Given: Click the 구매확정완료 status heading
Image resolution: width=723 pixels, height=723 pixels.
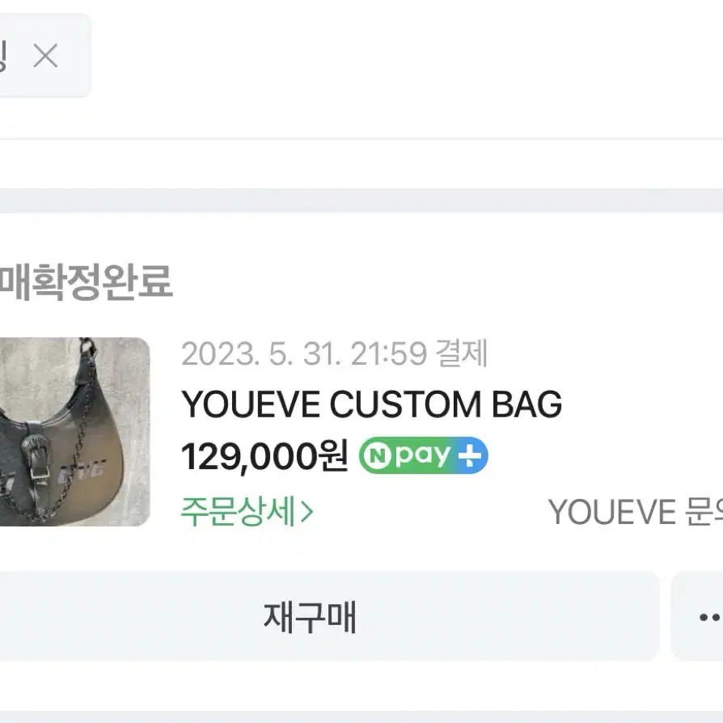Looking at the screenshot, I should click(87, 281).
